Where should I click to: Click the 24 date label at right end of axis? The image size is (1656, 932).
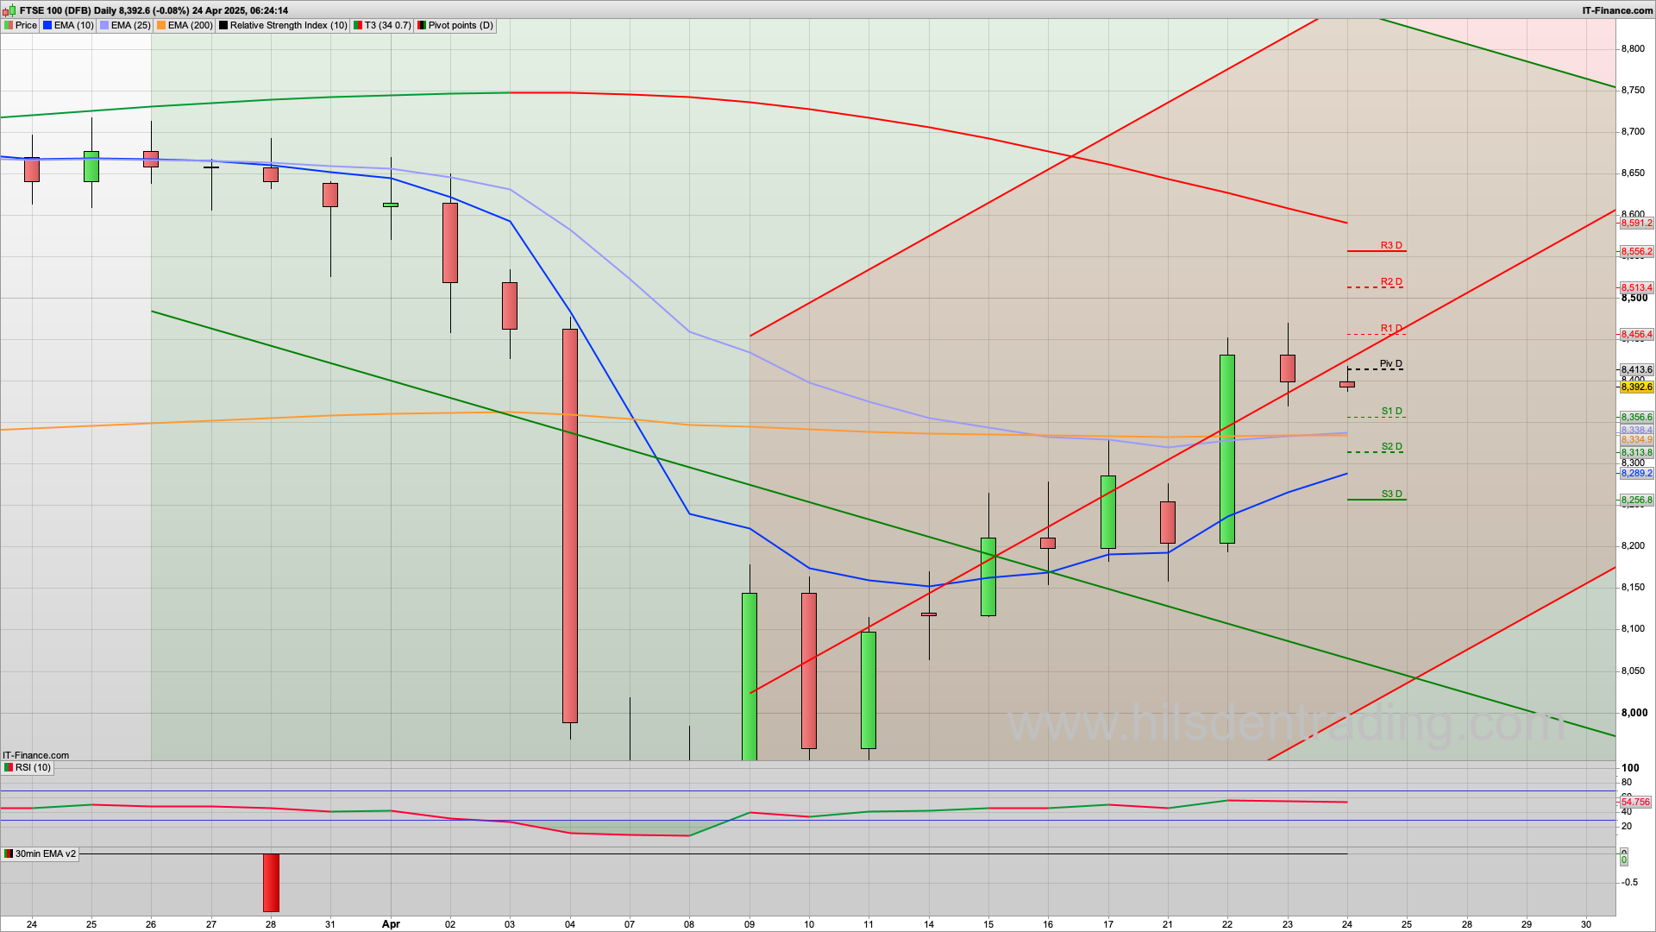pyautogui.click(x=1347, y=924)
